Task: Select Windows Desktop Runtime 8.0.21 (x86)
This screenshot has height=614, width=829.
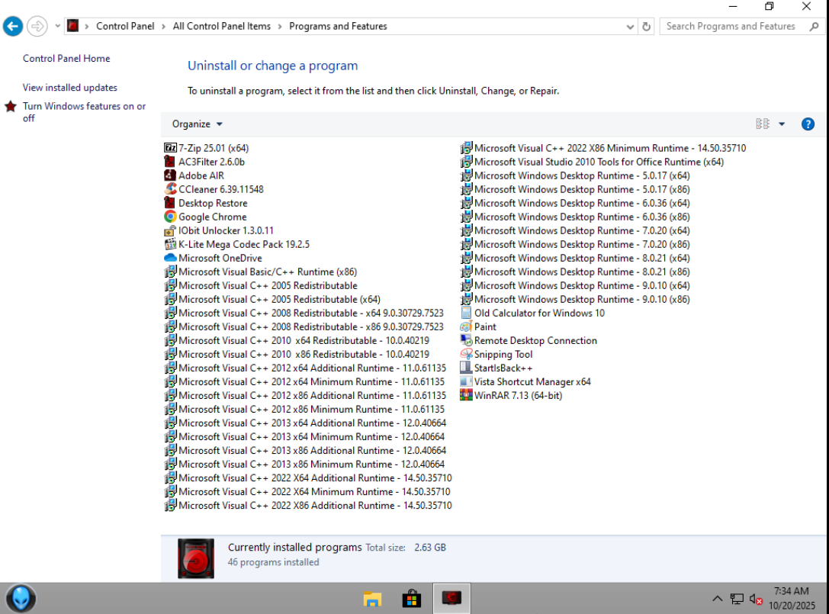Action: [x=576, y=272]
